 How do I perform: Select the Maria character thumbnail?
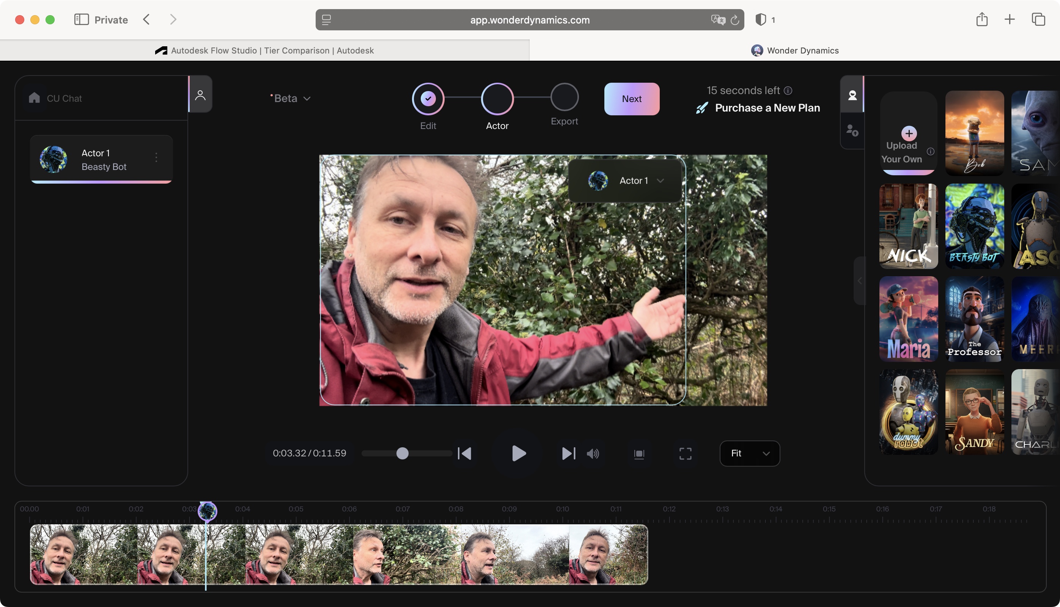(x=908, y=319)
